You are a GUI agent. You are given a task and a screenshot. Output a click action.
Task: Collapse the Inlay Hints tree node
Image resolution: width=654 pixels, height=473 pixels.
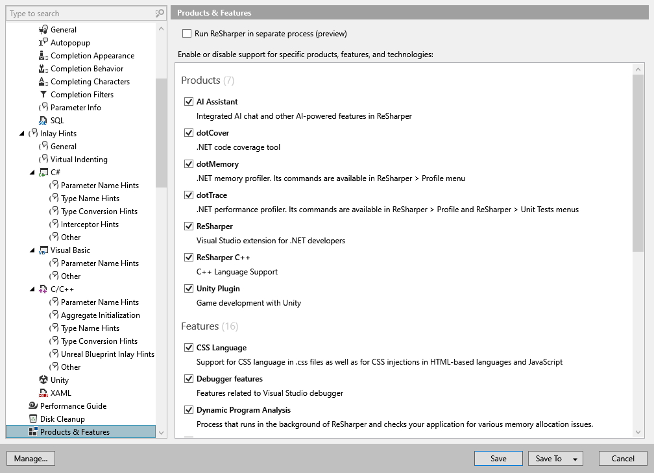coord(21,133)
